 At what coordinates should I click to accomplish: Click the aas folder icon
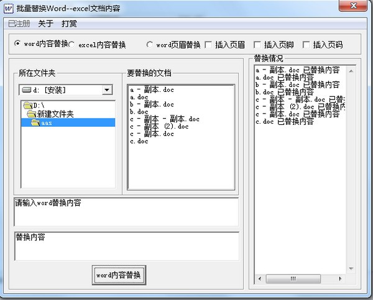pyautogui.click(x=36, y=123)
